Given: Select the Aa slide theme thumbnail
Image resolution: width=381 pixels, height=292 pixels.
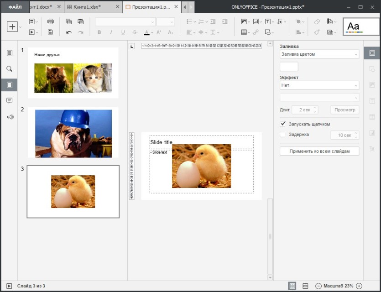Looking at the screenshot, I should (361, 26).
